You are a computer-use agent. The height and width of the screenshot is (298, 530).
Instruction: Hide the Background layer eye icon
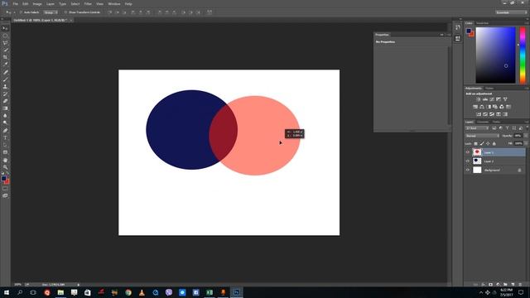point(468,170)
